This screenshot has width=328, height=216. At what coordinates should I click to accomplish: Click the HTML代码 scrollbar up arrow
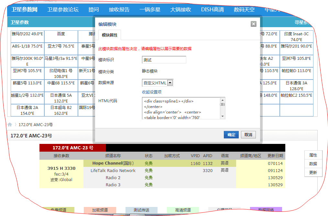223,100
